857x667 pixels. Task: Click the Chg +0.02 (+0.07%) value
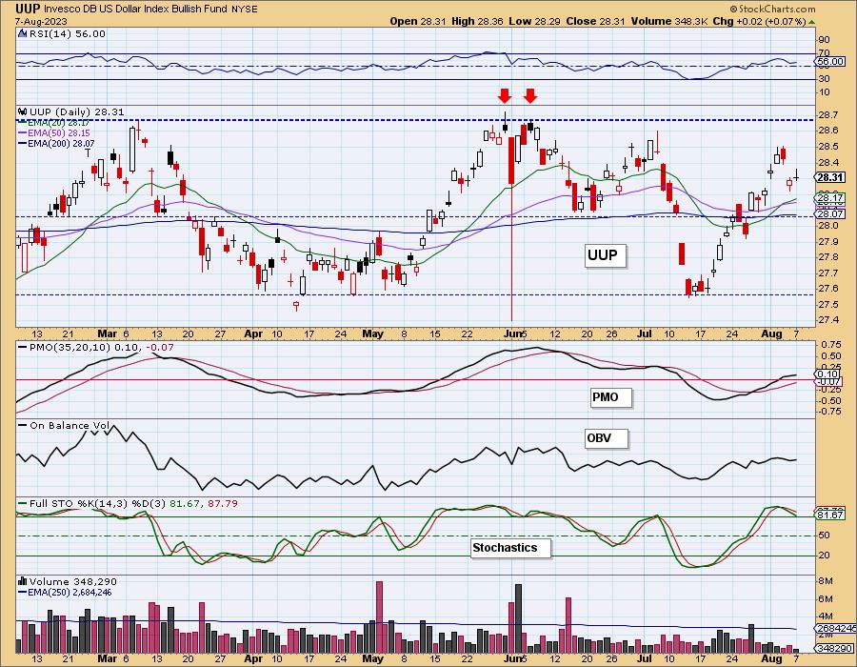point(760,21)
